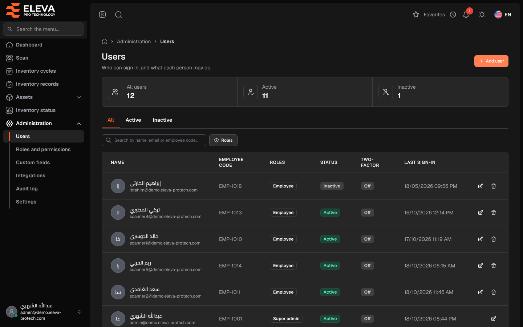Open Inventory cycles in sidebar
Screen dimensions: 523x327
44,71
